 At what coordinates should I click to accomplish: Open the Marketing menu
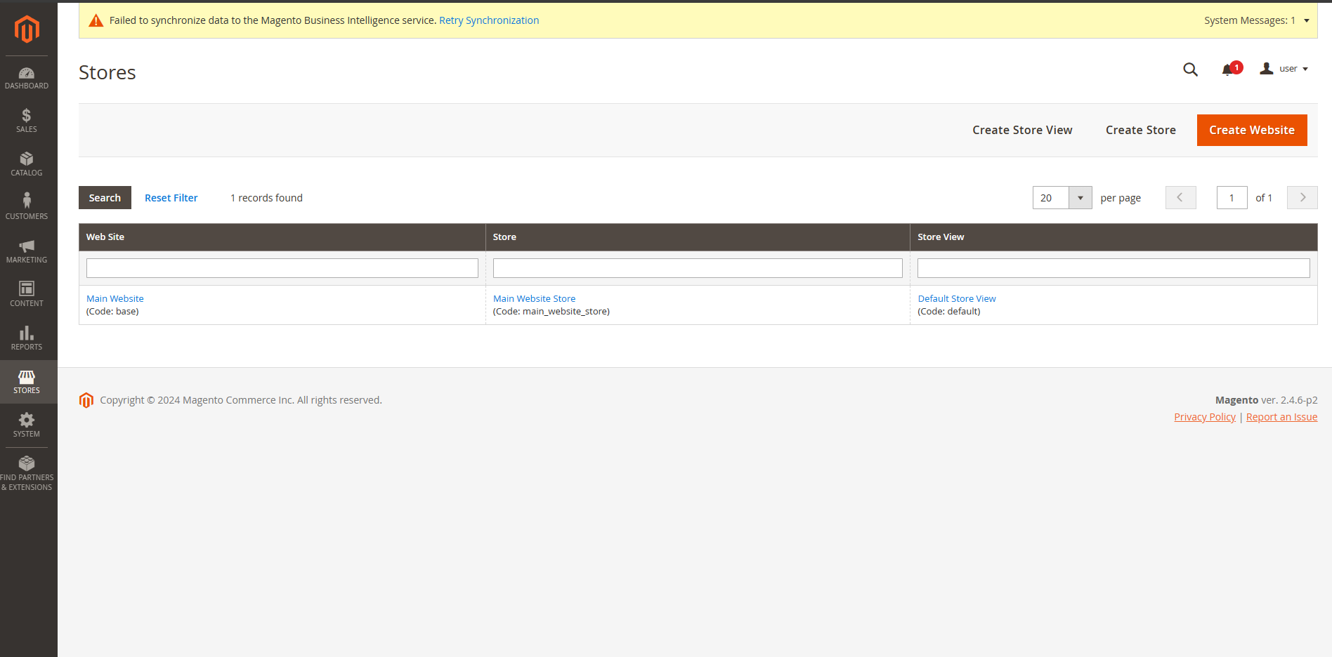27,251
